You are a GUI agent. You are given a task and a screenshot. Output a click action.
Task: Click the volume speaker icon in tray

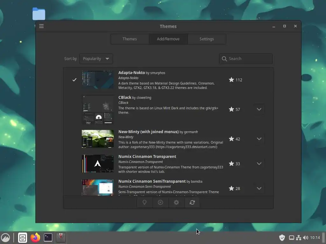point(306,238)
